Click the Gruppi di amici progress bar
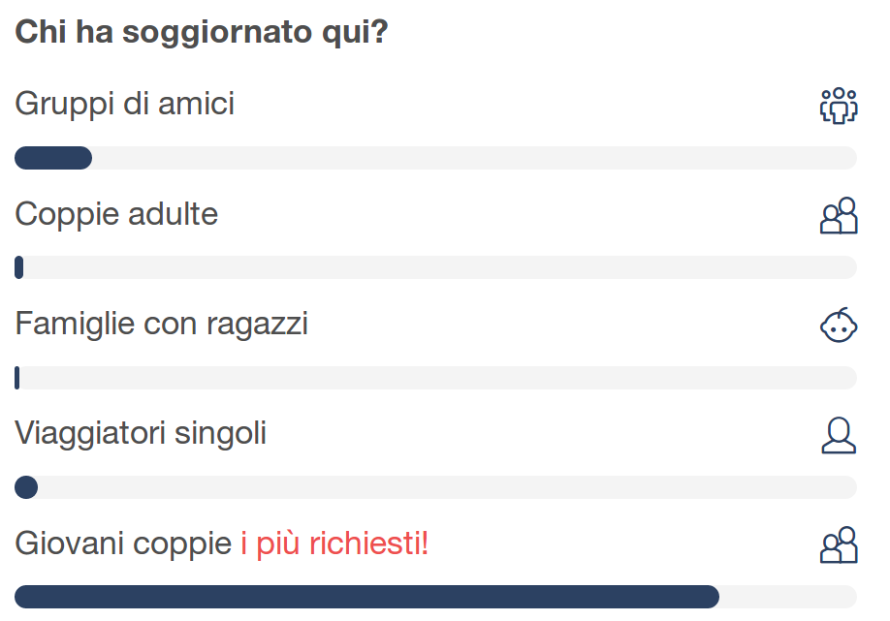This screenshot has height=621, width=890. click(435, 158)
